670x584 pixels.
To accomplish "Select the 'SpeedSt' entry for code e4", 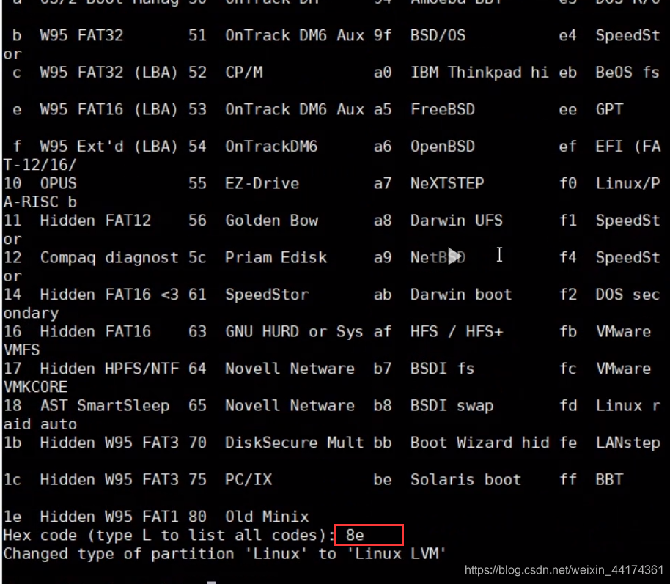I will pyautogui.click(x=627, y=35).
